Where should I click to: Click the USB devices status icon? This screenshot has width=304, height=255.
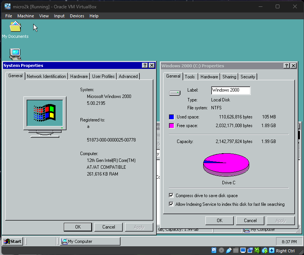[228, 250]
